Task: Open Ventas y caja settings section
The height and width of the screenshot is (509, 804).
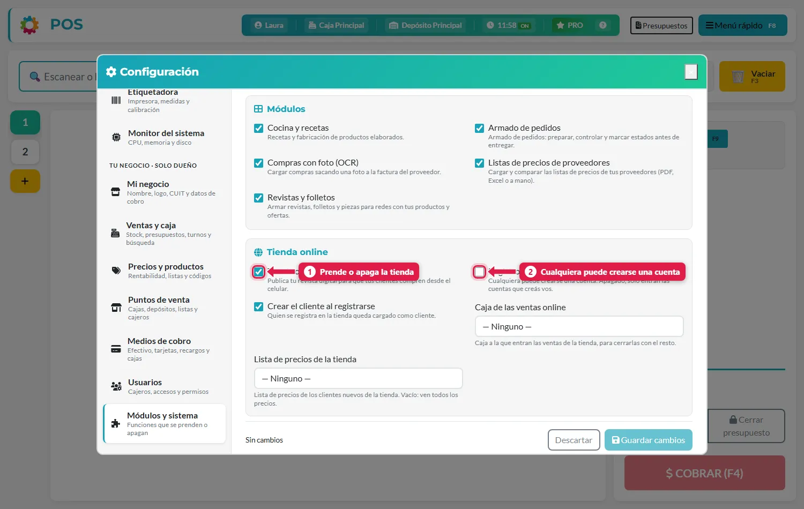Action: tap(165, 233)
